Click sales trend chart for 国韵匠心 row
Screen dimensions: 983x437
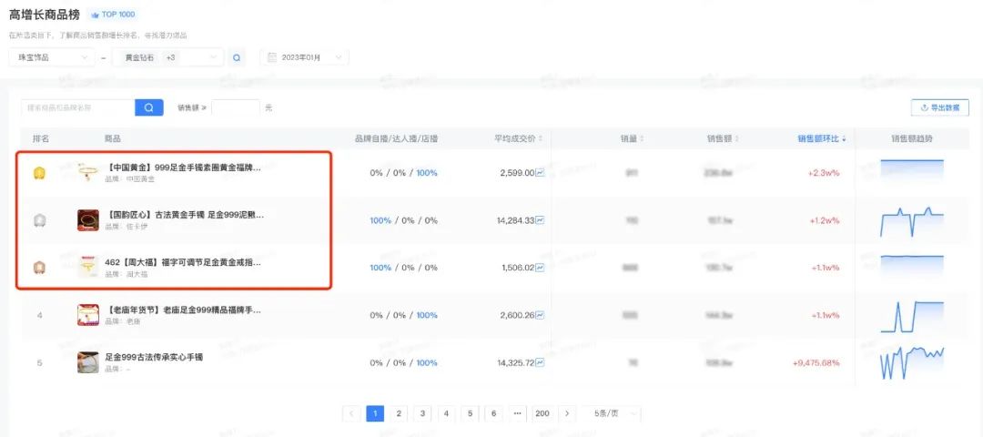[x=911, y=220]
